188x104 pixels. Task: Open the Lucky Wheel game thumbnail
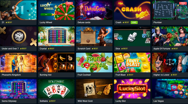coord(56,10)
